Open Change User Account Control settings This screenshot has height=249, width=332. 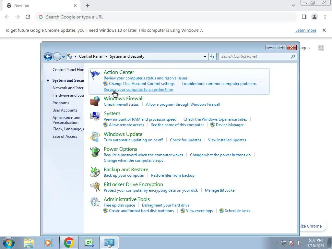(142, 84)
